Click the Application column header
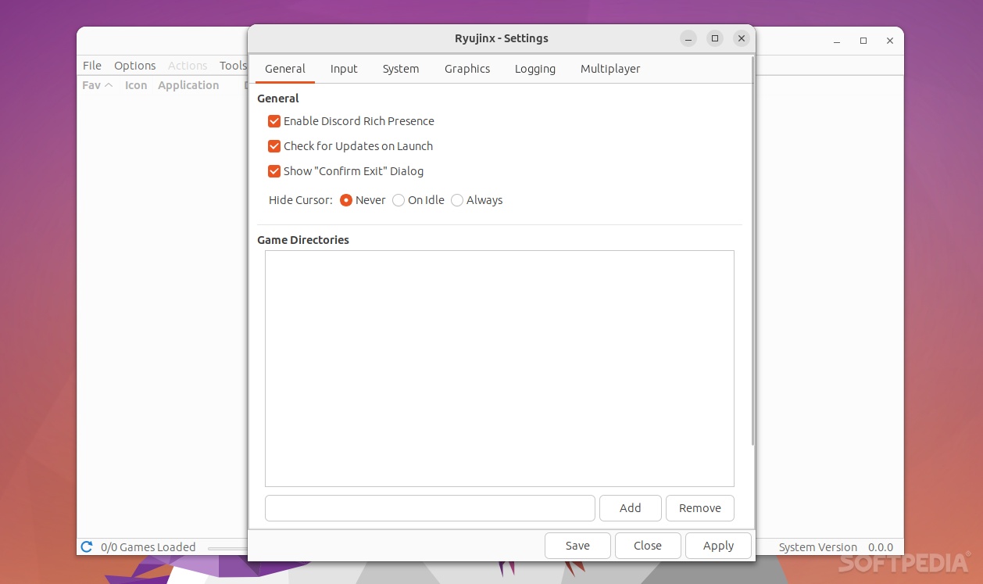 [188, 85]
